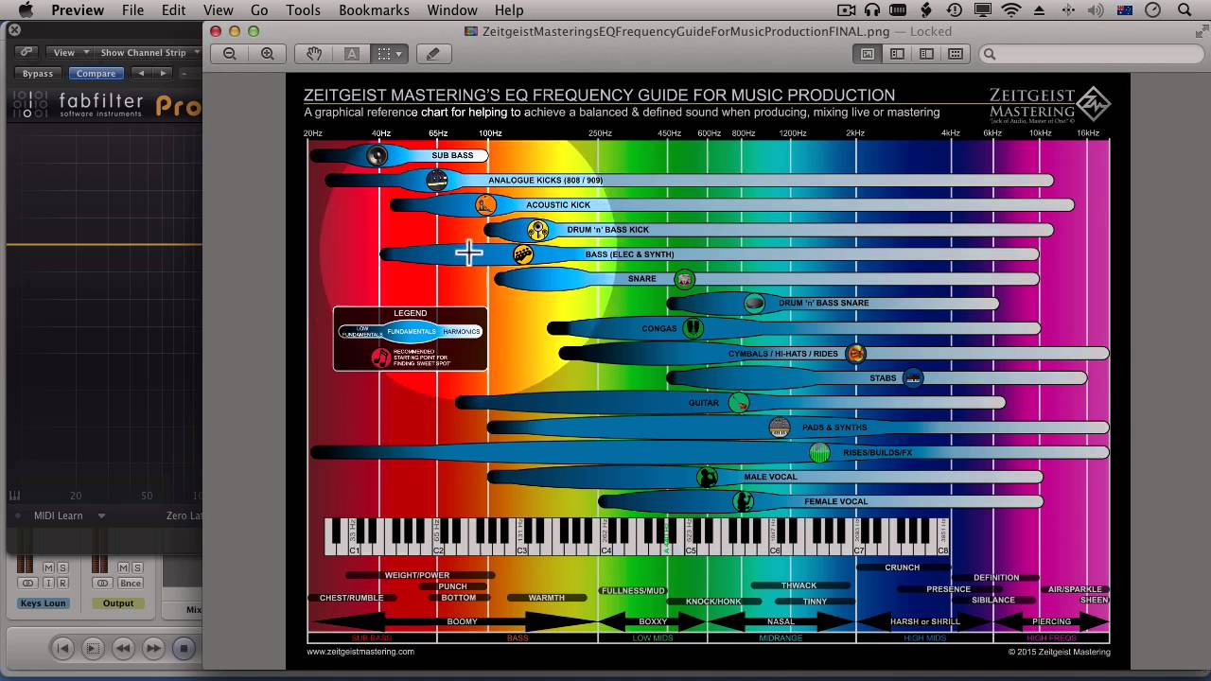
Task: Open the View dropdown in plugin header
Action: (x=70, y=52)
